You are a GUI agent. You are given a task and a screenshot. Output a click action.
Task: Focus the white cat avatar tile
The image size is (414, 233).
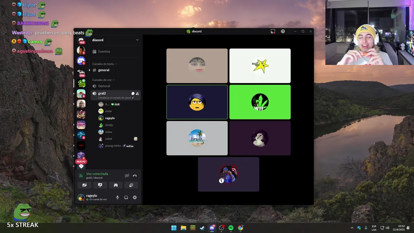260,138
